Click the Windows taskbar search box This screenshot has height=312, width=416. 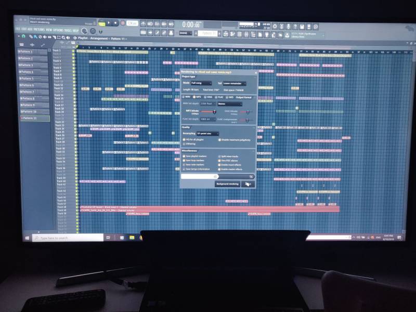68,238
